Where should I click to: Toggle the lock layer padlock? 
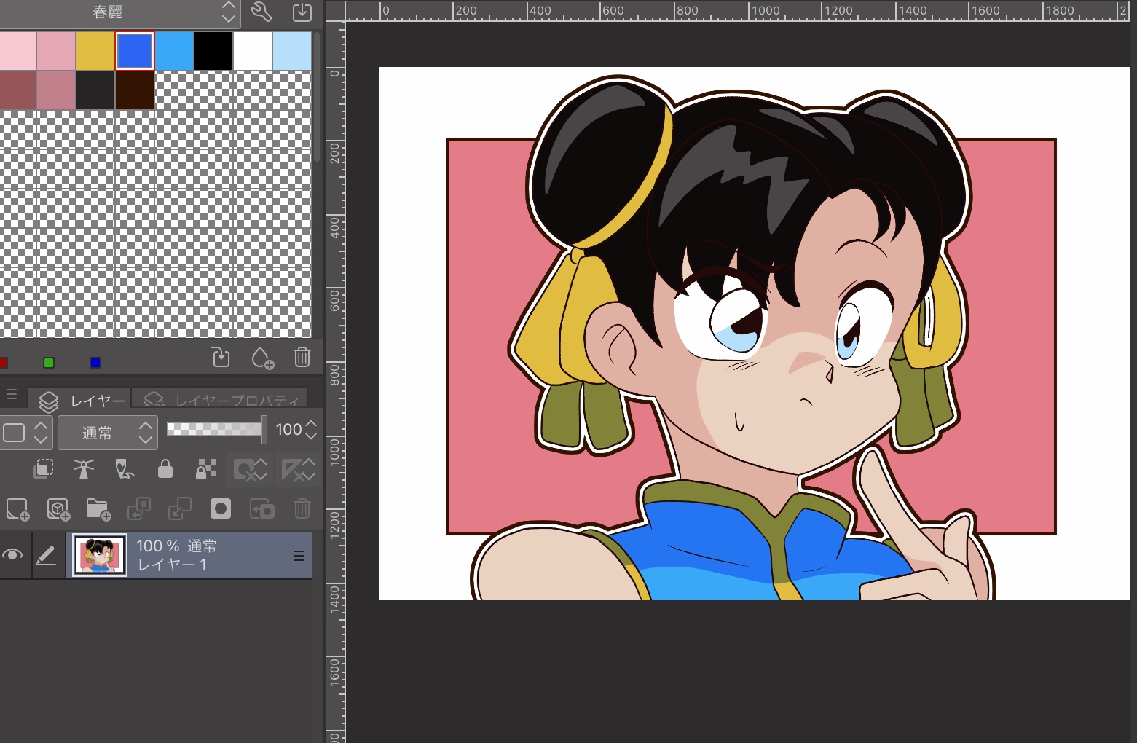(165, 468)
